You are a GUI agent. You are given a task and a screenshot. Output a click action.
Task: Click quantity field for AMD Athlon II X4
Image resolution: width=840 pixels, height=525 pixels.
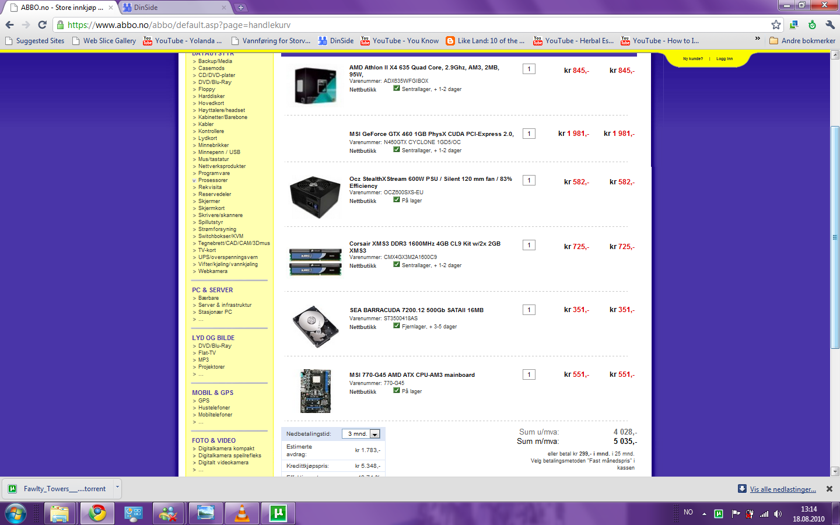pyautogui.click(x=529, y=69)
